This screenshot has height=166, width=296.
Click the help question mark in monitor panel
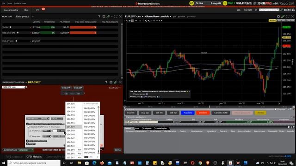coord(99,17)
